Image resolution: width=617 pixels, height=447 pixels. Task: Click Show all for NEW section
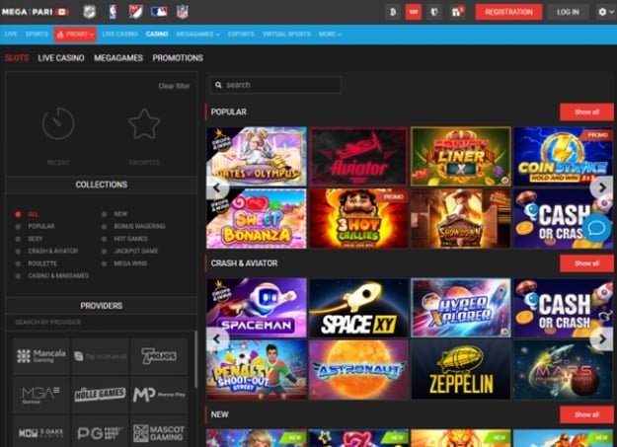tap(586, 414)
